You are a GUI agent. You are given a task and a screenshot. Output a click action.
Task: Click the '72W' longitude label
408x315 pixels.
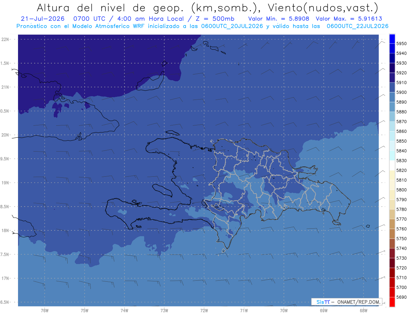point(204,310)
